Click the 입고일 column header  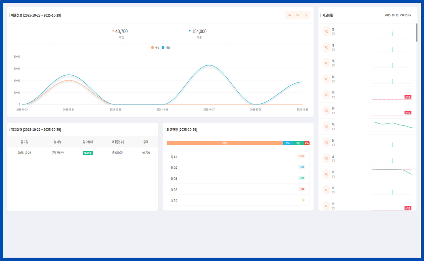pyautogui.click(x=24, y=142)
